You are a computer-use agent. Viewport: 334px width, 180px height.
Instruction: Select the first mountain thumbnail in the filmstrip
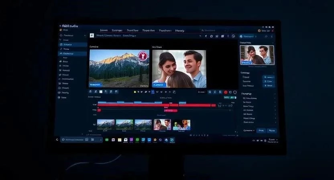tap(106, 124)
